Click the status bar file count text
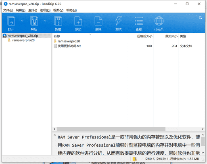207x164 pixels. (x=172, y=159)
